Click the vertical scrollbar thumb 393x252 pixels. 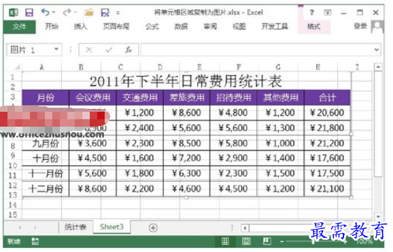point(378,124)
